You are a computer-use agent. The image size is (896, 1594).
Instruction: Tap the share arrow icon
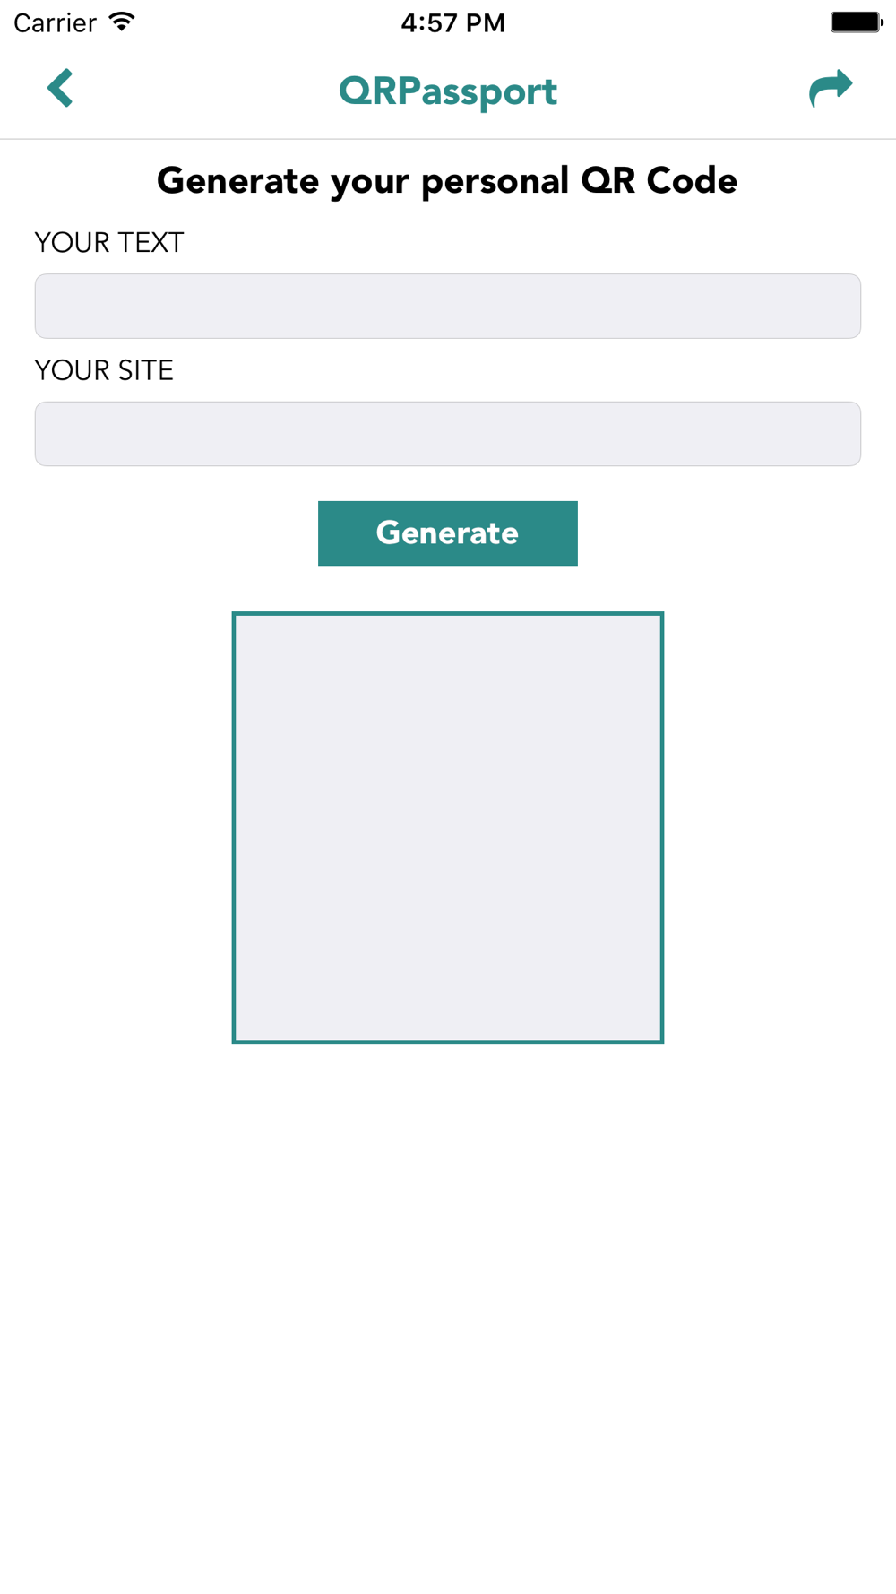coord(831,88)
